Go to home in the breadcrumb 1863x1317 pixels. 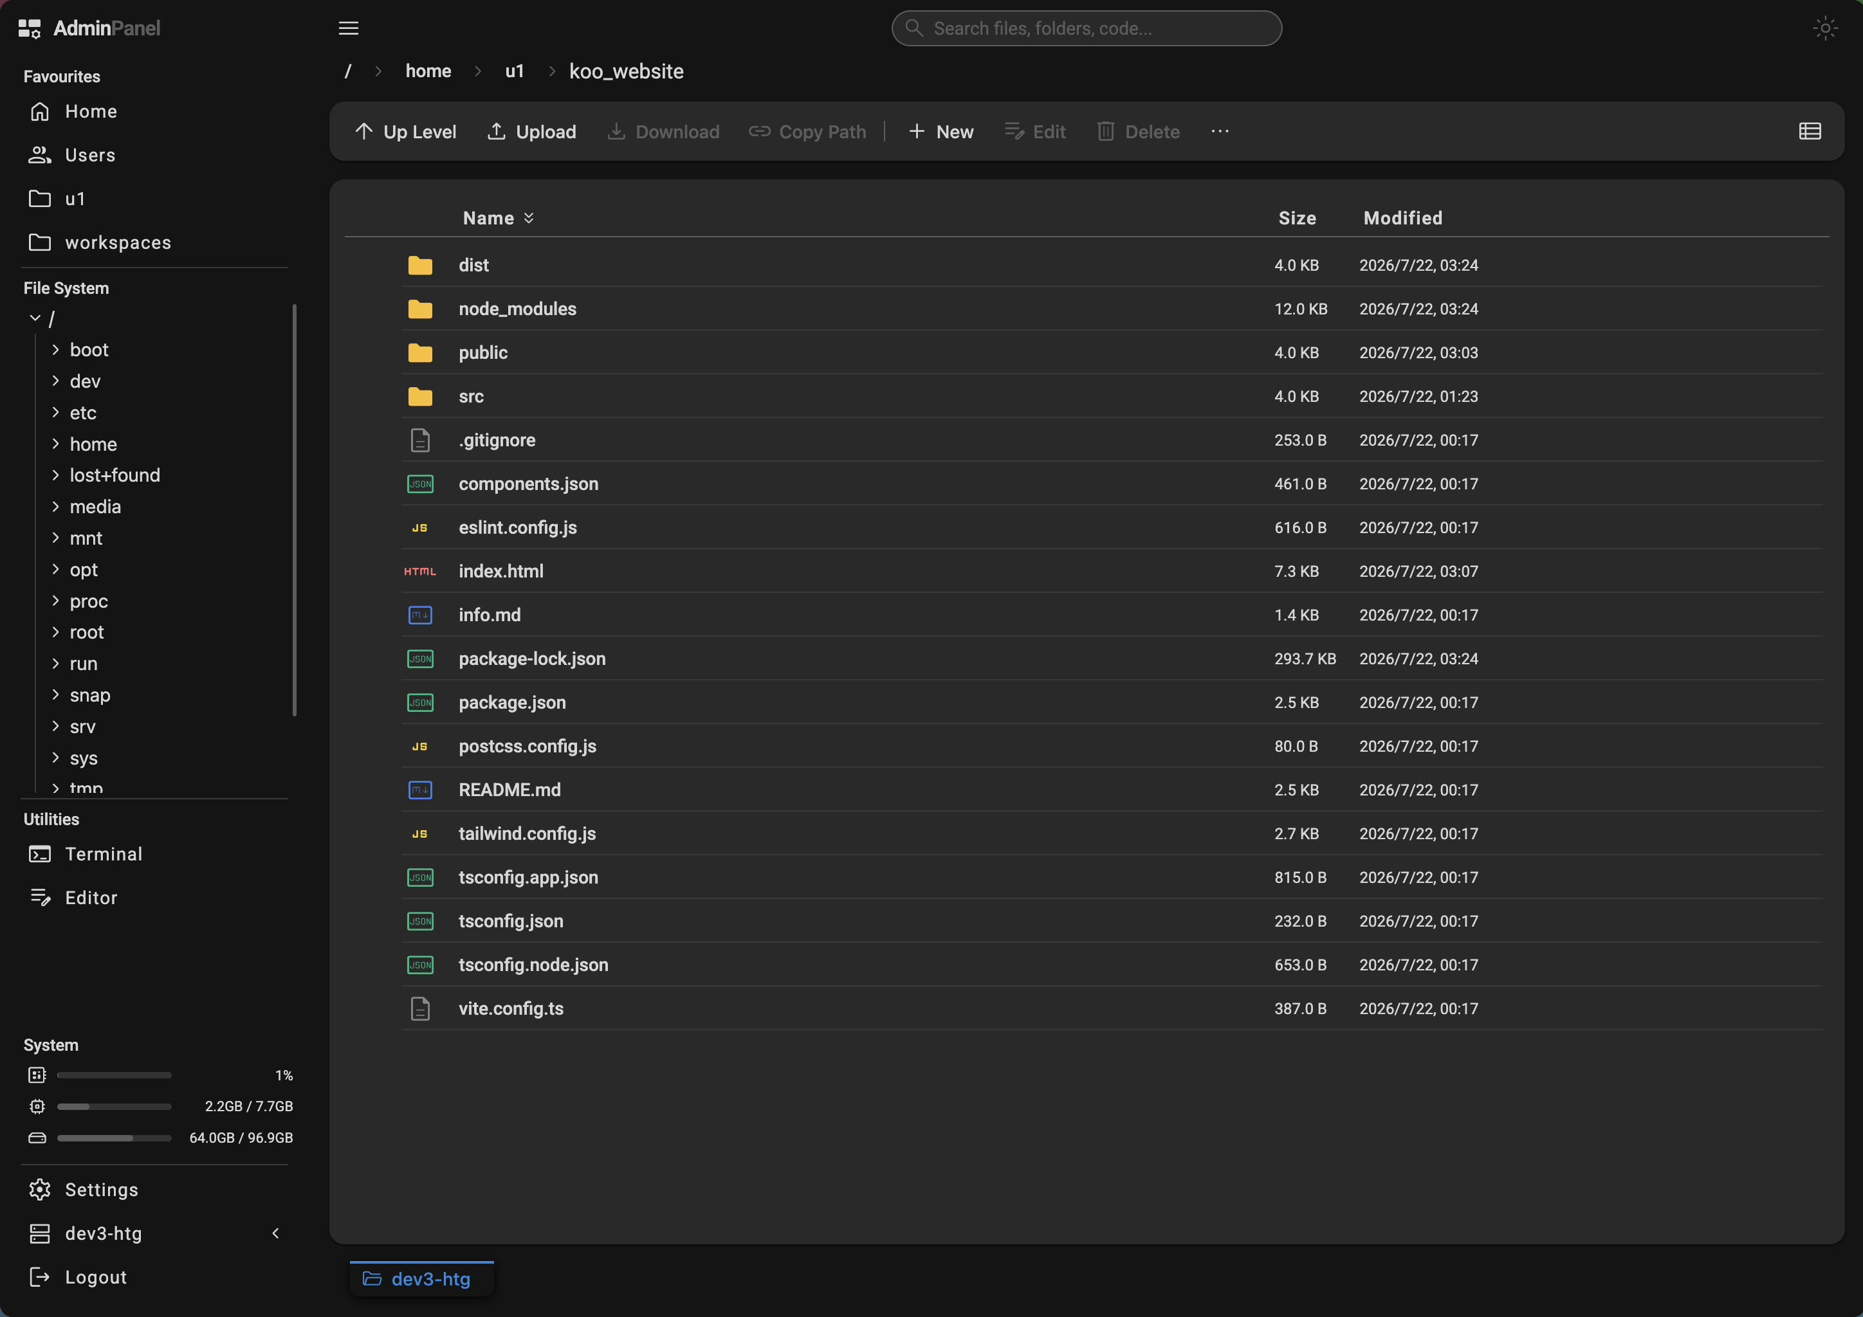(x=428, y=71)
